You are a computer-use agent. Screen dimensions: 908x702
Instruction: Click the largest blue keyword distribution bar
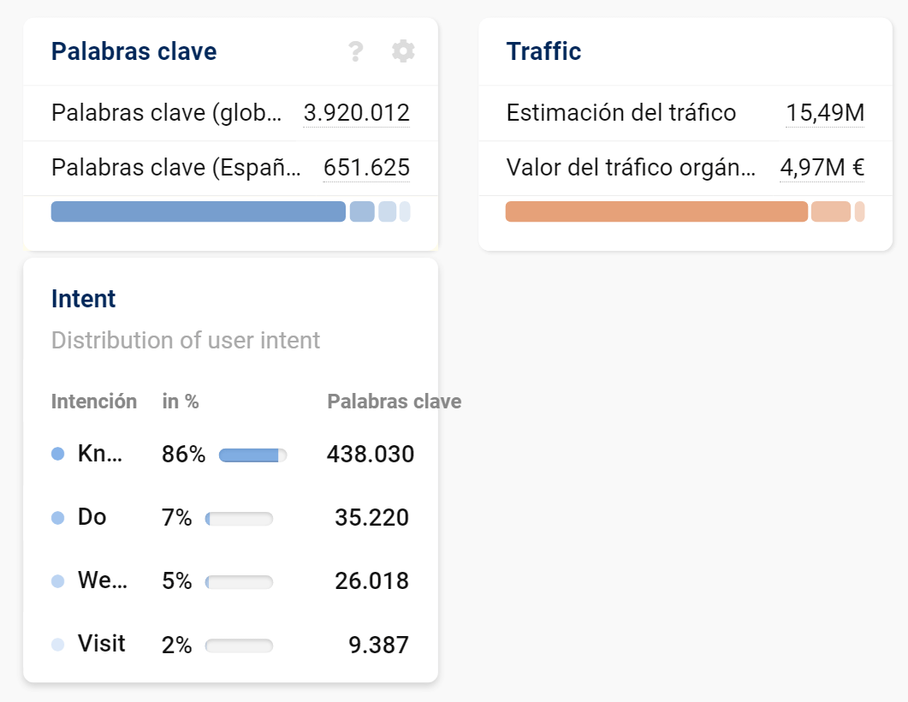pyautogui.click(x=198, y=211)
